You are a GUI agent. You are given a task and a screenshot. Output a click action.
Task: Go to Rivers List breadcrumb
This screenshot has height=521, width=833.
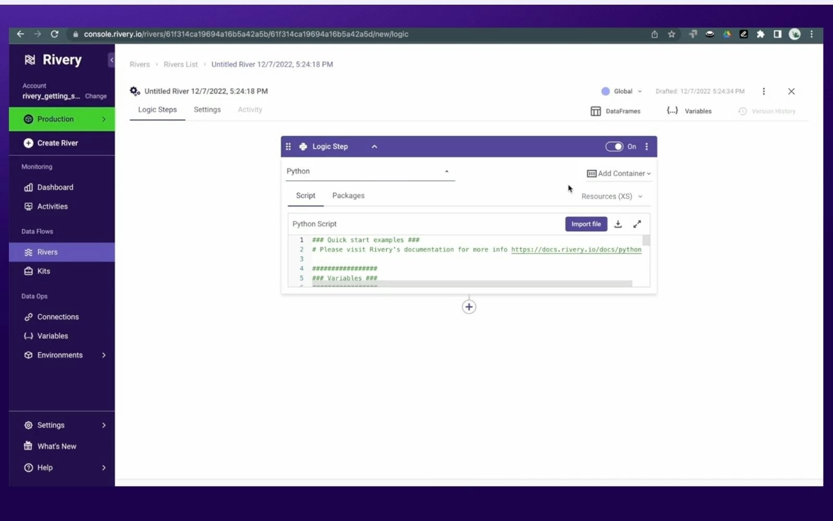coord(181,65)
